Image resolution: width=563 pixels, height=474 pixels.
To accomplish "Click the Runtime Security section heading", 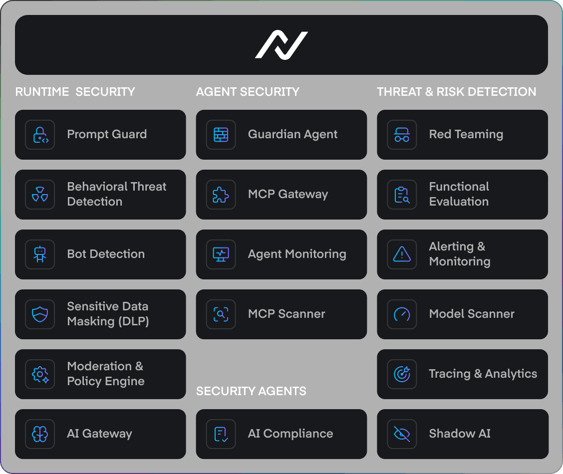I will (75, 92).
